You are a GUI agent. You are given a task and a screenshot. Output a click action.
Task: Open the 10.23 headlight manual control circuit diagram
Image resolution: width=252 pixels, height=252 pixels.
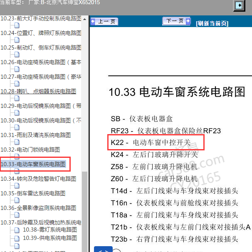tap(41, 18)
